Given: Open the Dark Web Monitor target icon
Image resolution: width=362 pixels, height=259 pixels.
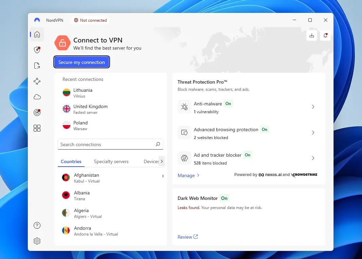Looking at the screenshot, I should click(x=37, y=113).
